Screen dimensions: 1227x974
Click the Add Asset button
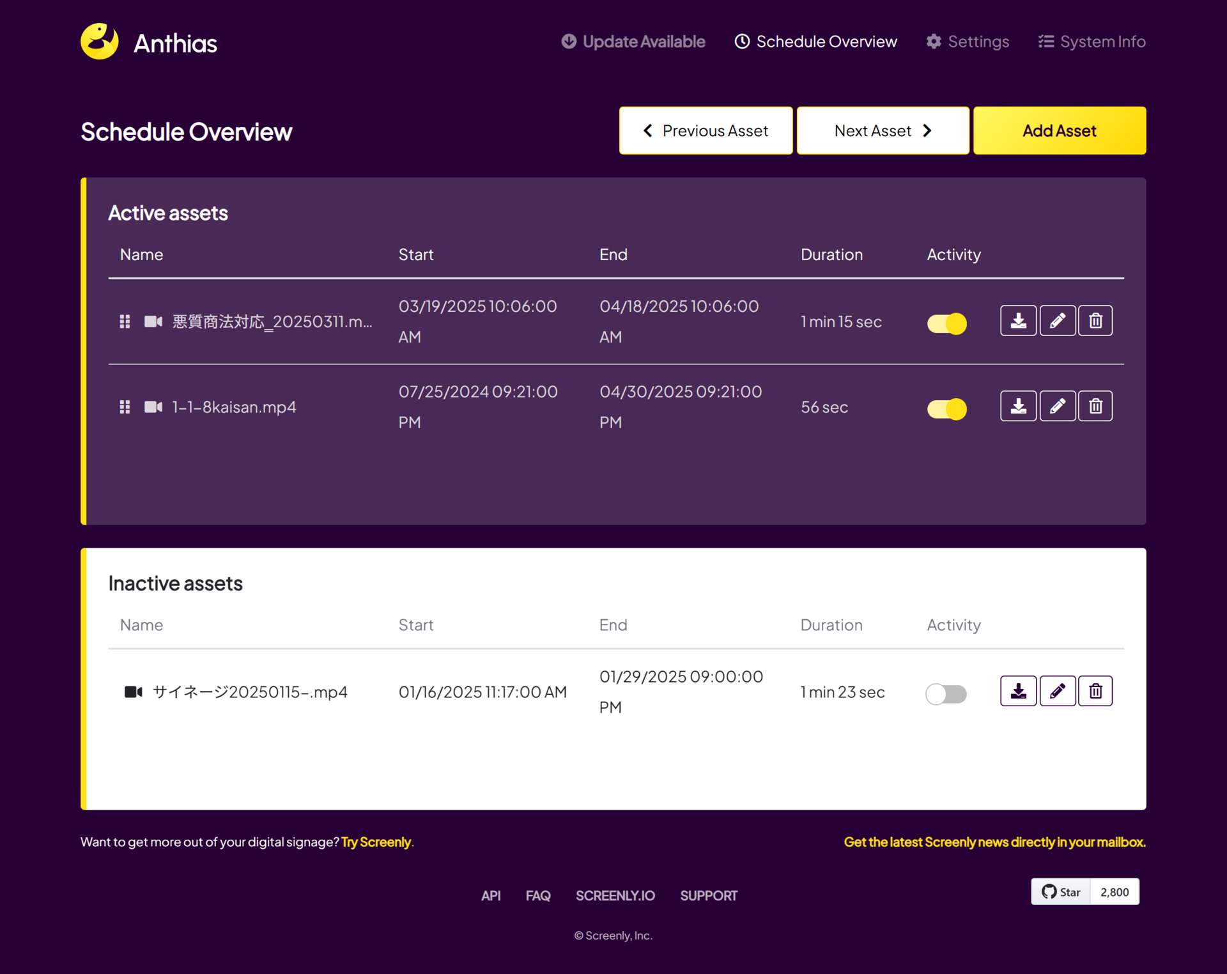click(1059, 130)
